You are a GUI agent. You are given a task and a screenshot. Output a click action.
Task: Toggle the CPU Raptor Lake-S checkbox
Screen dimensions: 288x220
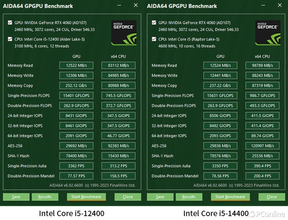(x=154, y=39)
